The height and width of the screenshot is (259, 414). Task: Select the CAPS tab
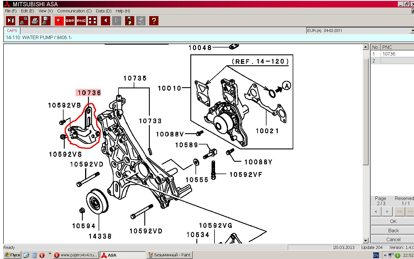(x=12, y=31)
